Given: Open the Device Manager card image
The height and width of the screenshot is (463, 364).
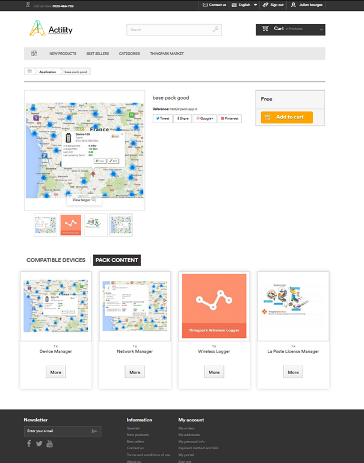Looking at the screenshot, I should [55, 306].
